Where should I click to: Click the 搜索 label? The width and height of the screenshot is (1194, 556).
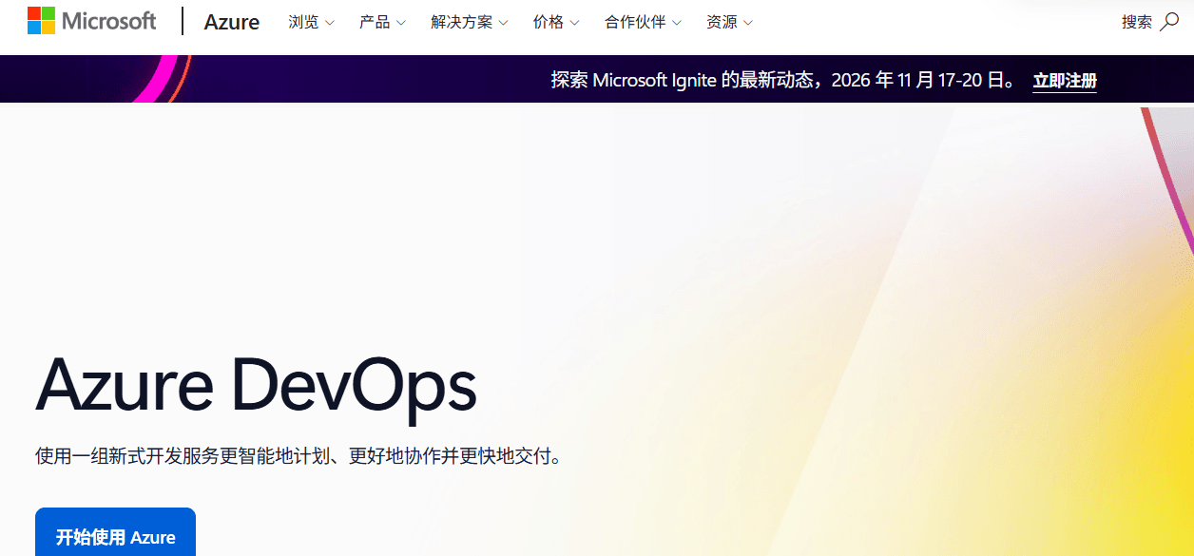pyautogui.click(x=1137, y=22)
